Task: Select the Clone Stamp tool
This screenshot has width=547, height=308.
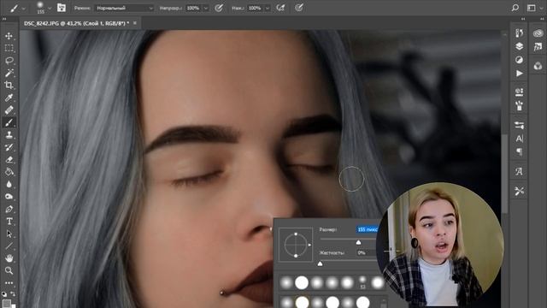Action: (9, 135)
